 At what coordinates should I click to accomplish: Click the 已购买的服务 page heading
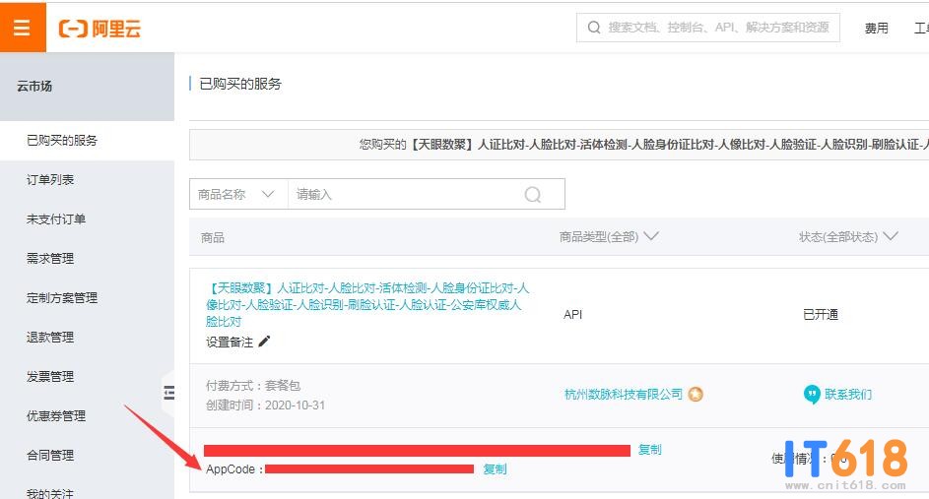click(240, 84)
